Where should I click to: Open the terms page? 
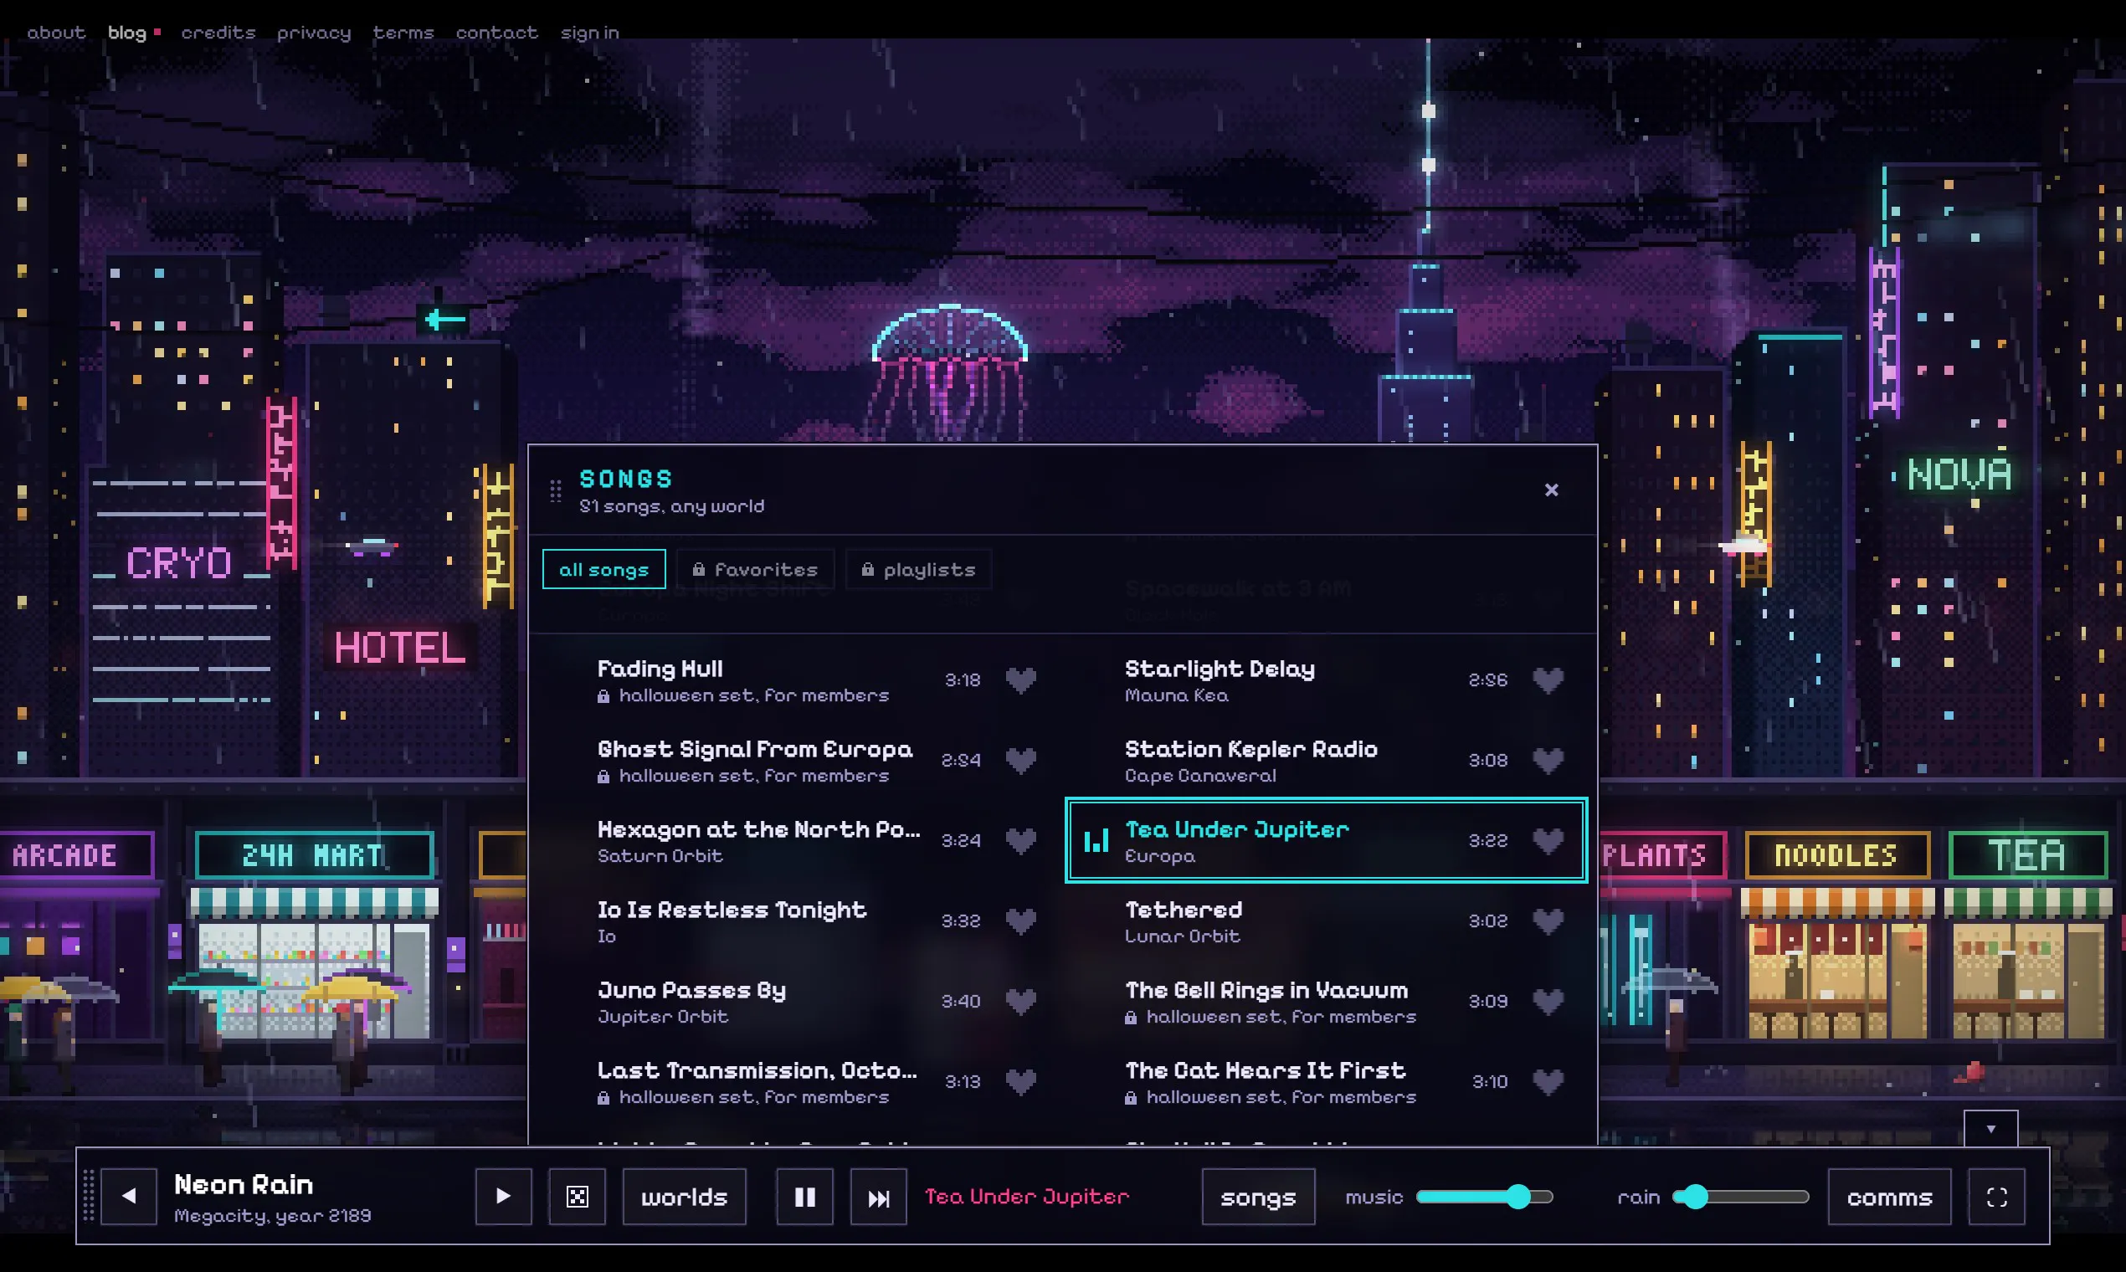click(x=403, y=33)
